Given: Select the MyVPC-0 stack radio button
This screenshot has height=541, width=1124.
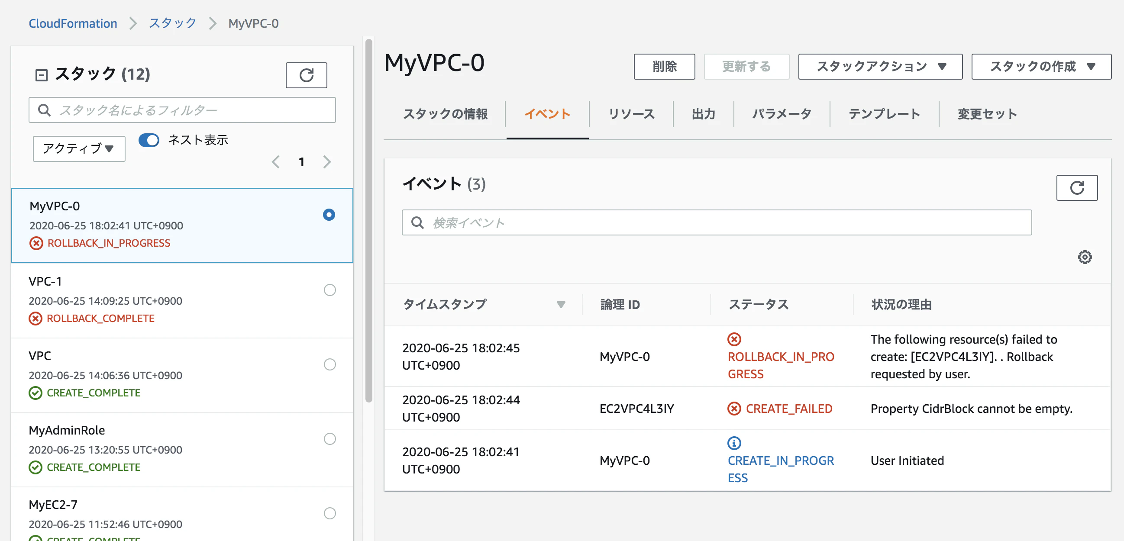Looking at the screenshot, I should click(329, 215).
